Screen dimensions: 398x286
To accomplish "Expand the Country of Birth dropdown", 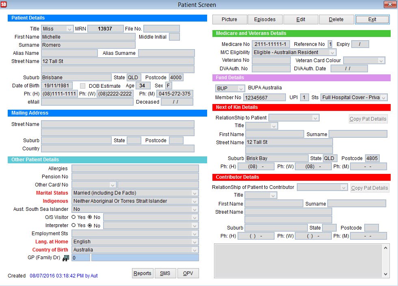I will pos(195,250).
